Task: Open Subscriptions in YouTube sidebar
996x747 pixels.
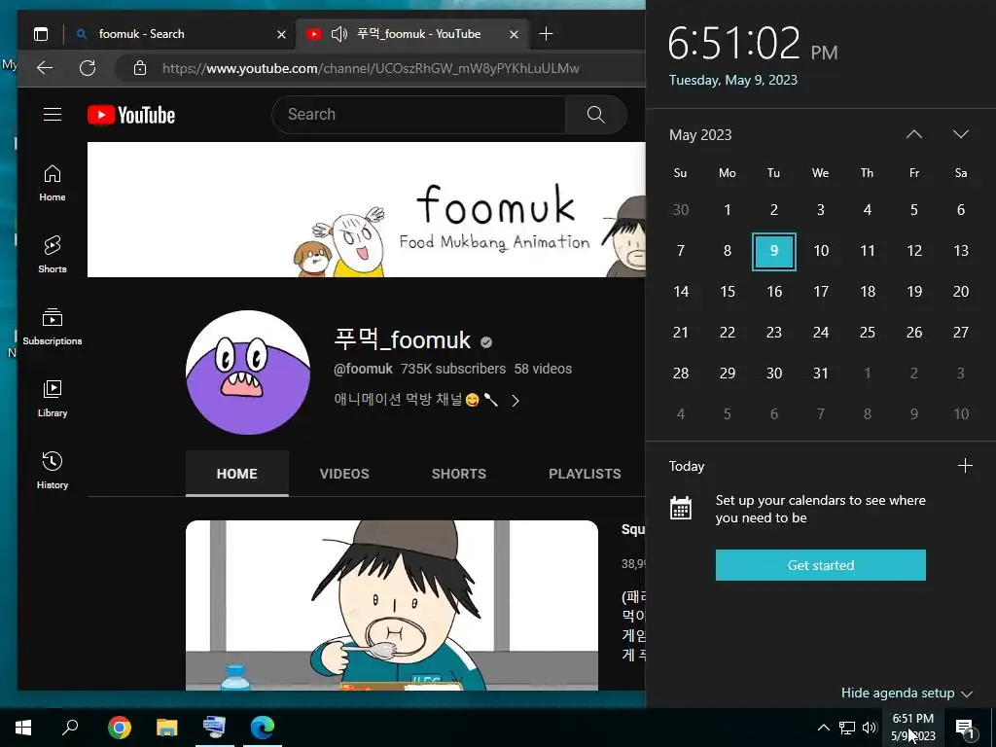Action: tap(53, 327)
